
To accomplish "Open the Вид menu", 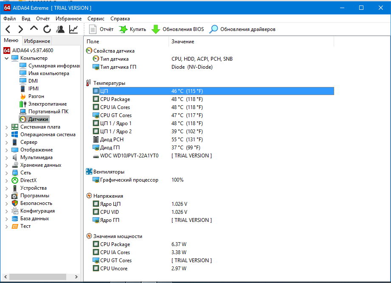I will (25, 19).
